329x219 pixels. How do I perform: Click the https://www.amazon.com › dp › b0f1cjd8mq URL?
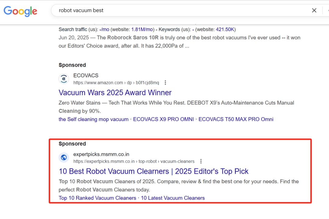[x=116, y=83]
